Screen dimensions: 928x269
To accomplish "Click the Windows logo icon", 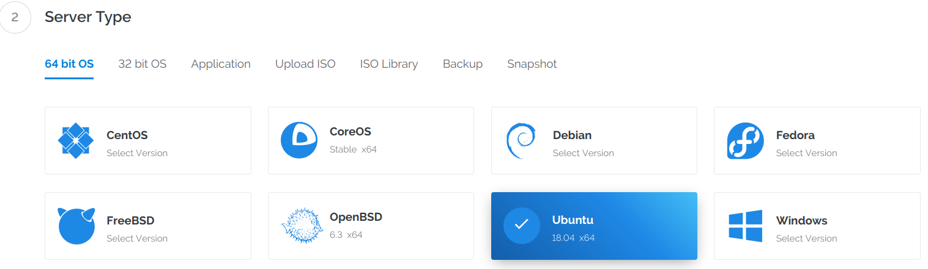I will point(745,226).
